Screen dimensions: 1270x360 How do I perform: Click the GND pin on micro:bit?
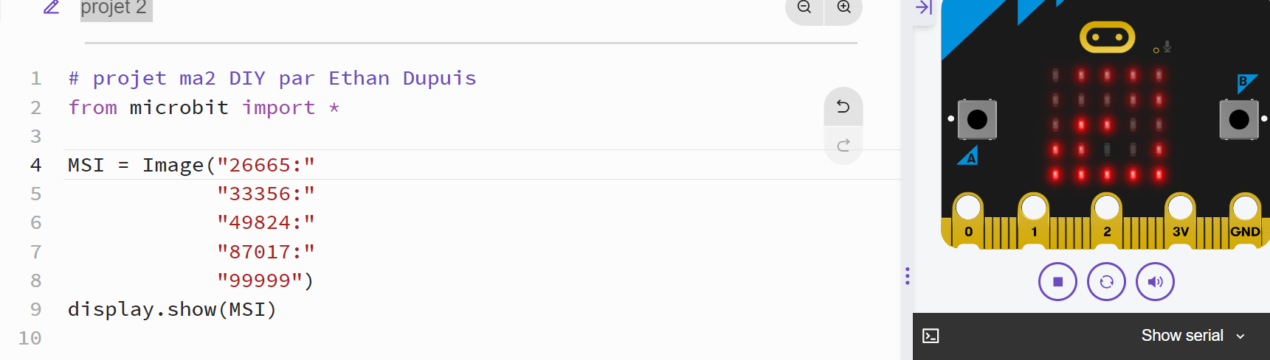1246,218
